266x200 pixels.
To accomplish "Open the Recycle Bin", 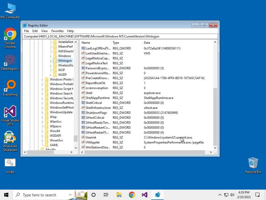I will (x=253, y=165).
